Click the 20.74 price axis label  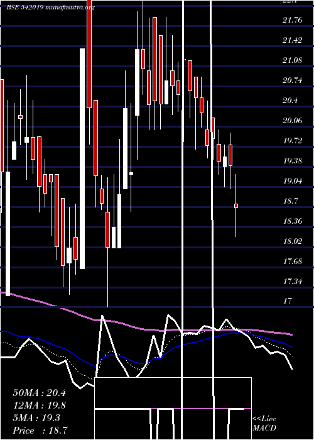click(293, 80)
